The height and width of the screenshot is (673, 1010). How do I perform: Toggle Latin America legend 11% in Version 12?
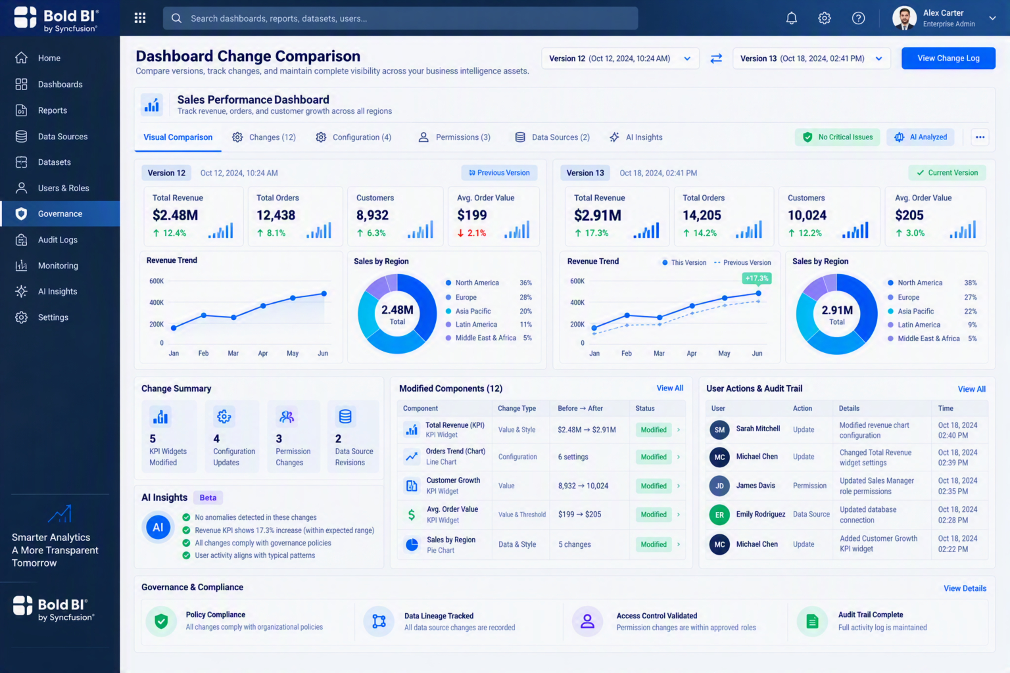click(489, 324)
